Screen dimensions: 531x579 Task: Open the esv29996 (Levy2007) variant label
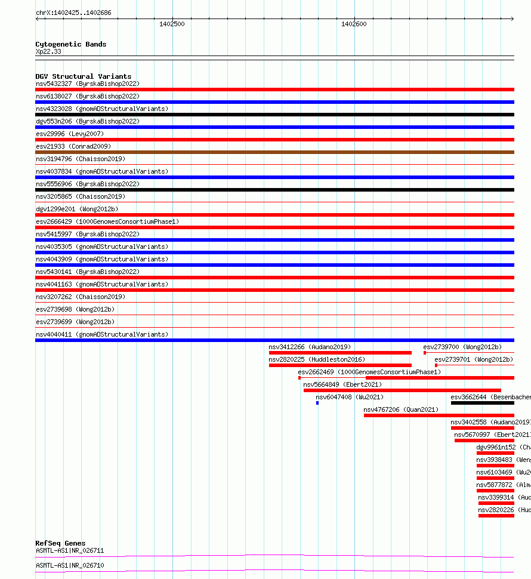click(x=70, y=134)
